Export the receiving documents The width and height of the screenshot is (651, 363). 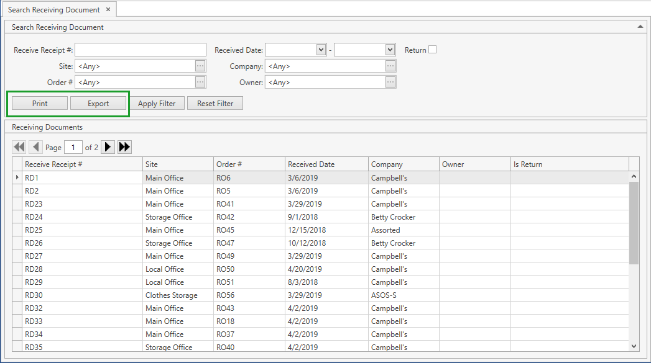click(x=98, y=103)
